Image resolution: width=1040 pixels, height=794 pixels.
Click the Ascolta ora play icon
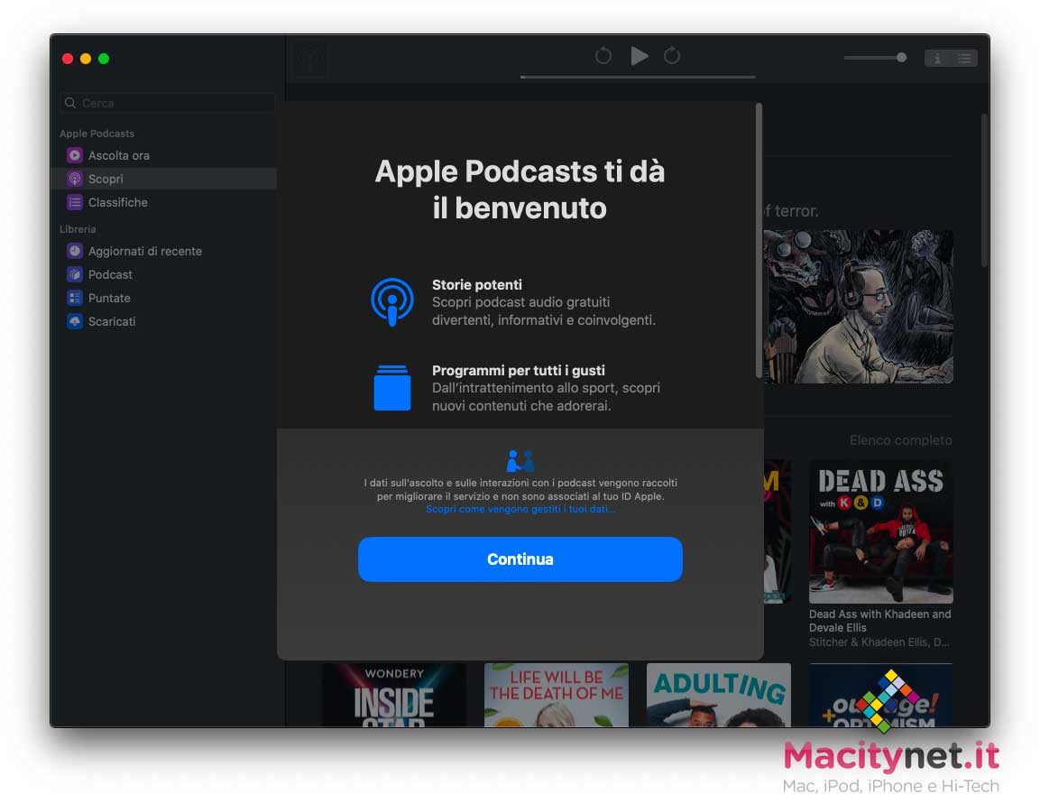tap(75, 155)
